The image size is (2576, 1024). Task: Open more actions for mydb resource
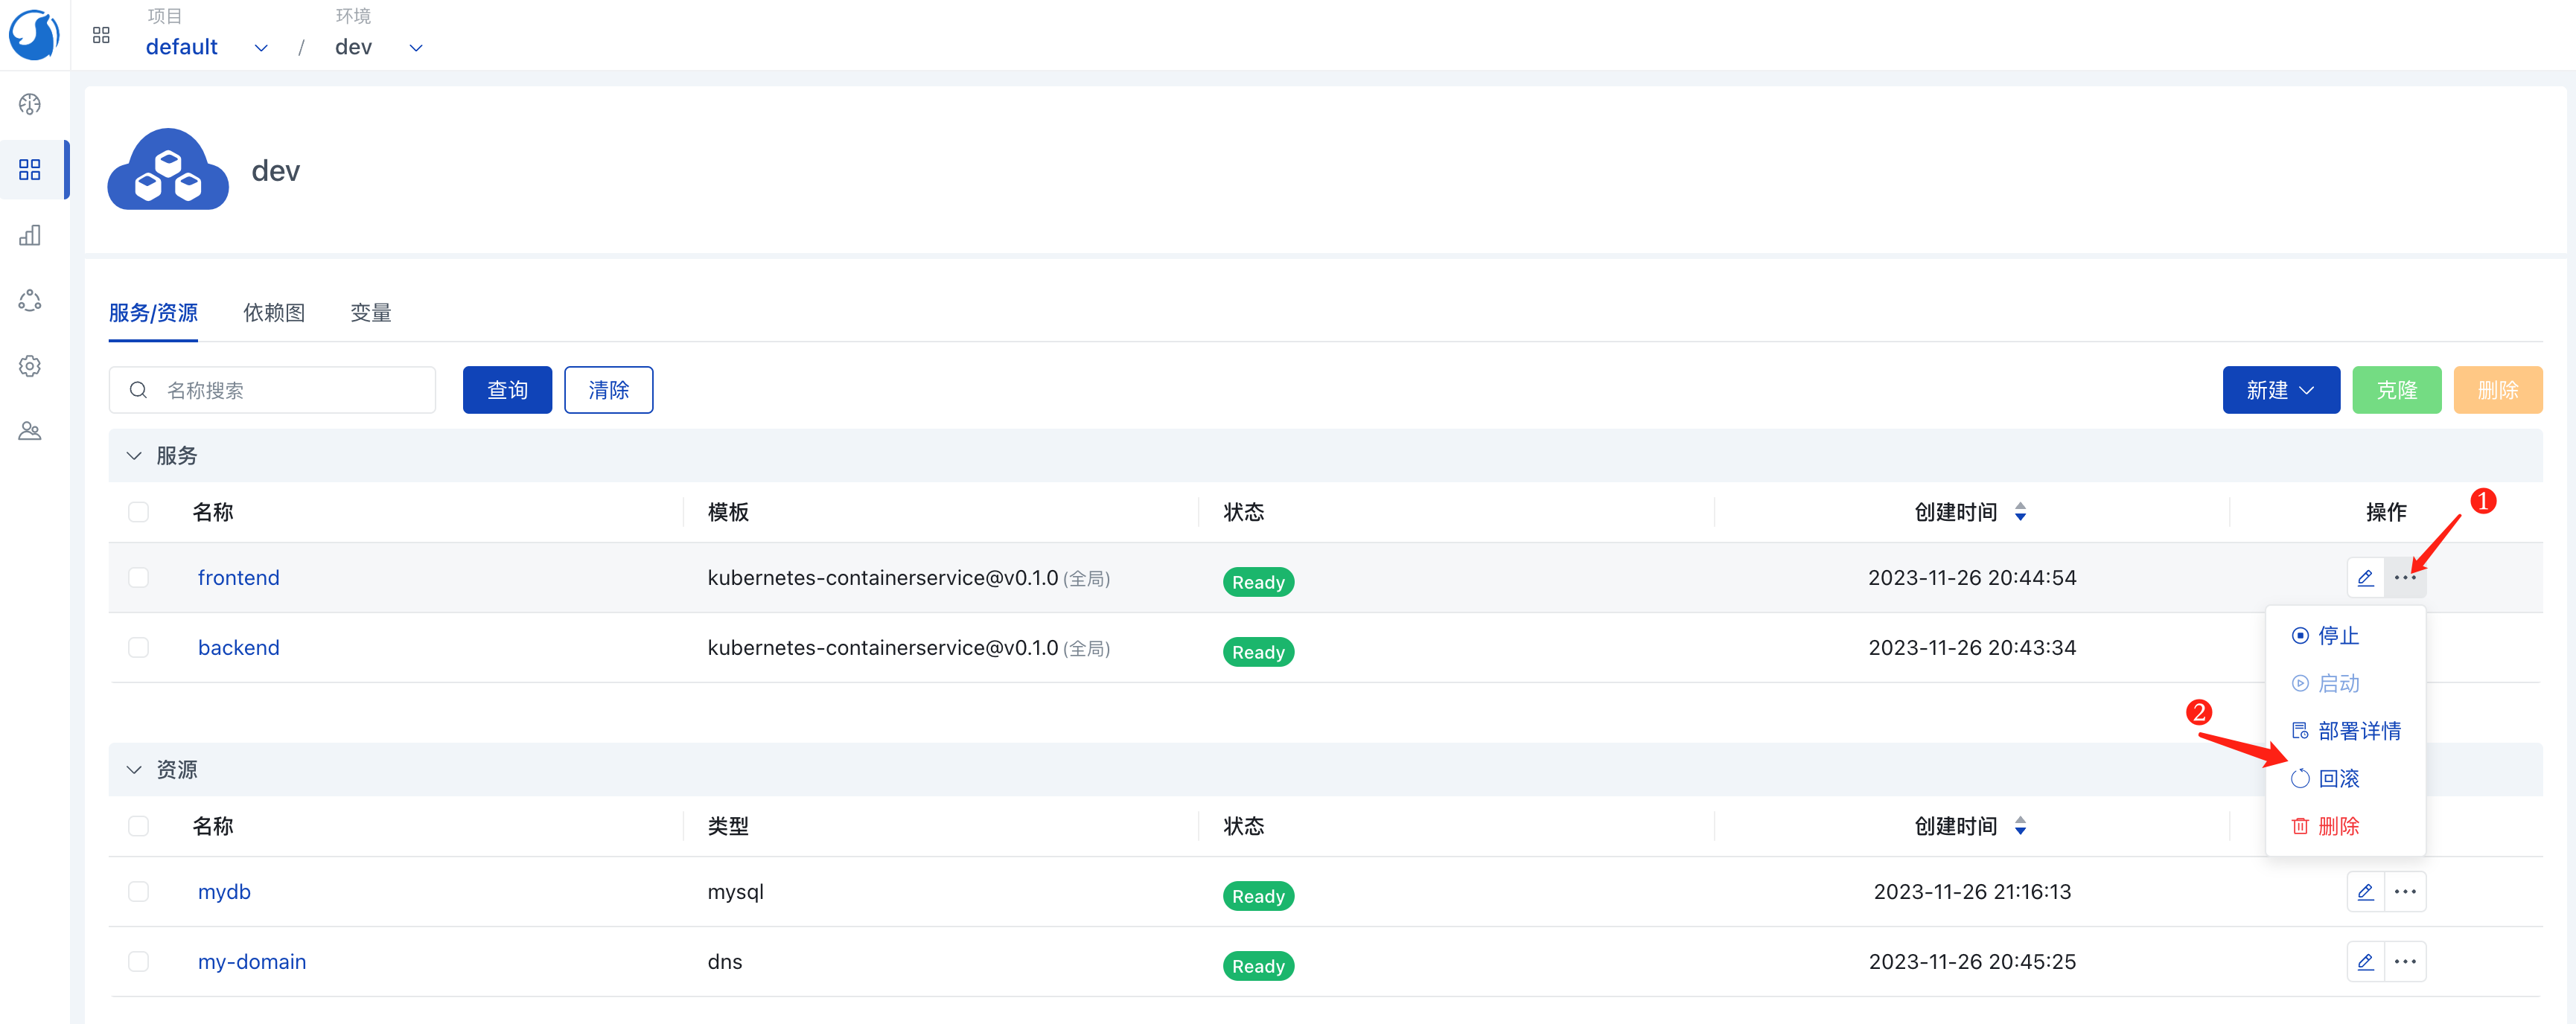pyautogui.click(x=2405, y=892)
